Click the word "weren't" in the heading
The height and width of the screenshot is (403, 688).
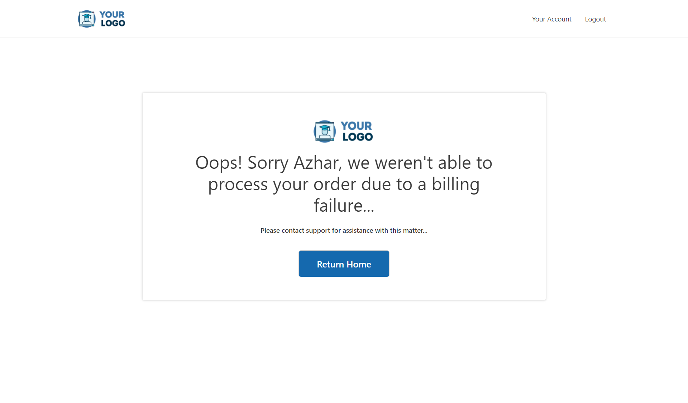coord(404,163)
